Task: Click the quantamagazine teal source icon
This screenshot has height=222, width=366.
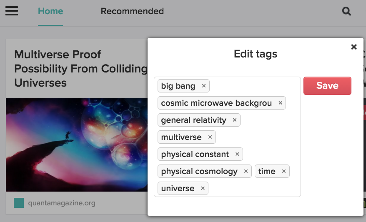Action: (x=19, y=203)
